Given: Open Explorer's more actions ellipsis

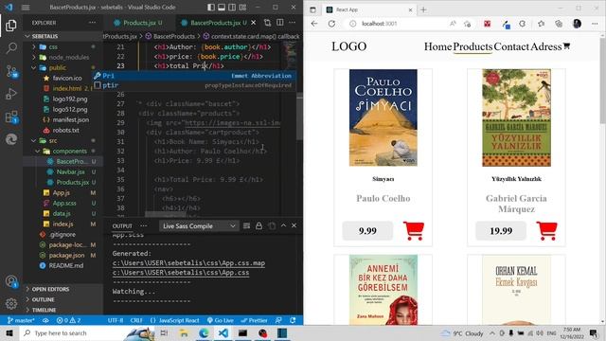Looking at the screenshot, I should tap(93, 23).
